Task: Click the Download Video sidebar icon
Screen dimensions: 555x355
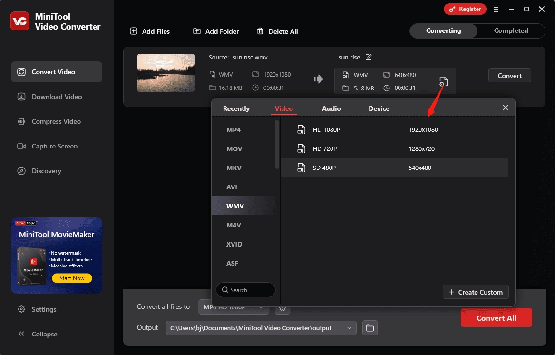Action: tap(21, 97)
